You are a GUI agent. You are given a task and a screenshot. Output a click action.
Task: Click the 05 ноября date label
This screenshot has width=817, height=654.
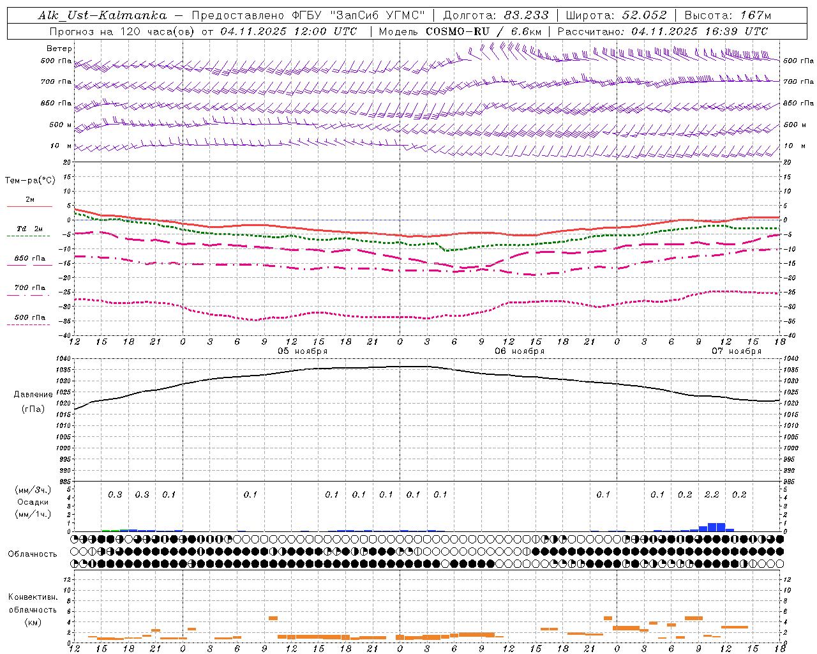click(303, 351)
